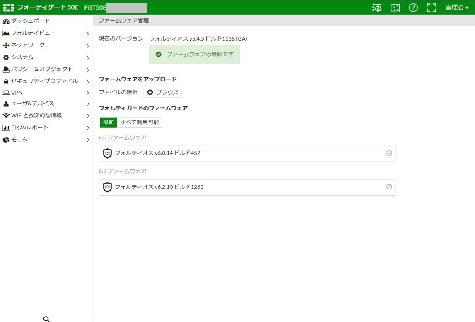Expand the WiFi menu chevron
The image size is (475, 322).
tap(88, 116)
